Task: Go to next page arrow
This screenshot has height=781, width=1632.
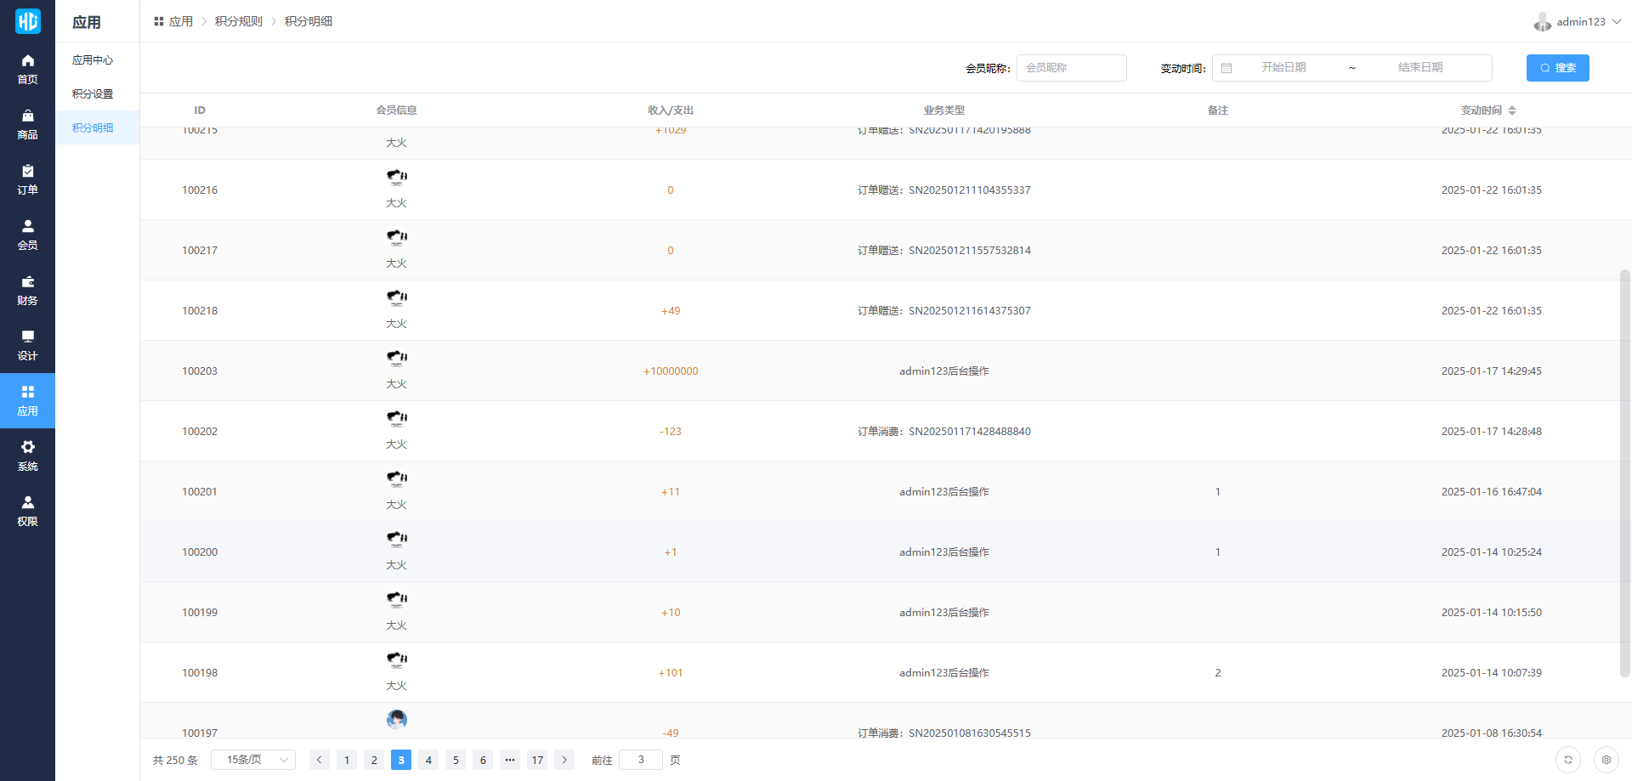Action: [564, 760]
